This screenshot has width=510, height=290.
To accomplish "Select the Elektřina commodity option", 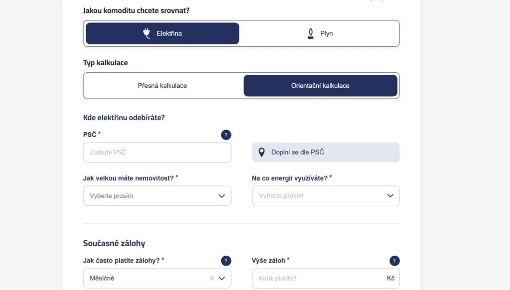I will click(162, 33).
